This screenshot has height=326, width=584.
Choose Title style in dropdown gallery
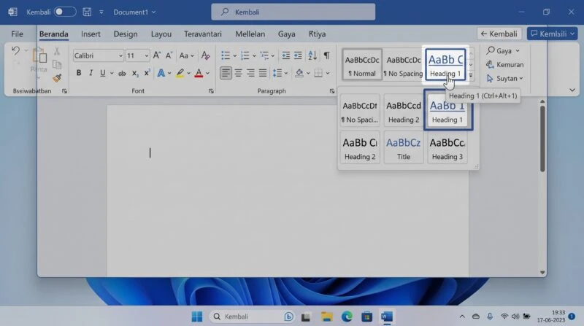coord(404,148)
